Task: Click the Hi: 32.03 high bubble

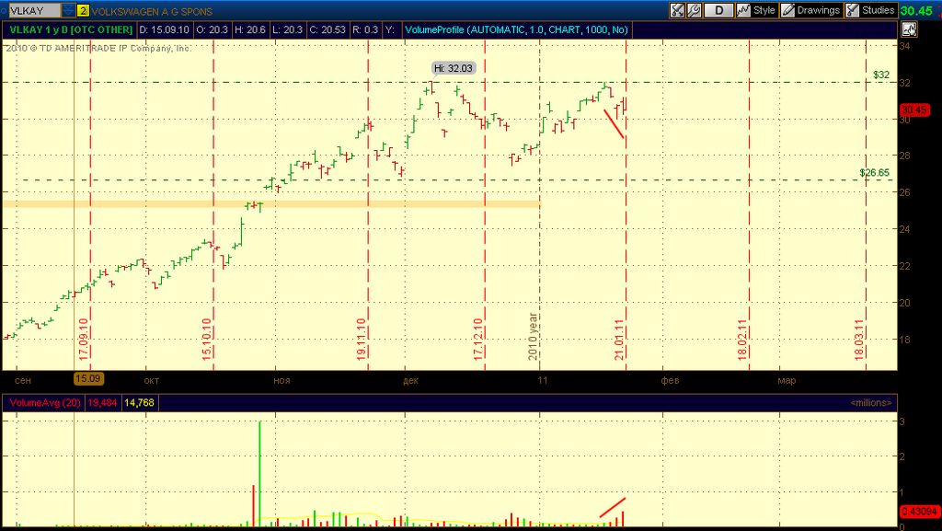Action: click(x=453, y=68)
